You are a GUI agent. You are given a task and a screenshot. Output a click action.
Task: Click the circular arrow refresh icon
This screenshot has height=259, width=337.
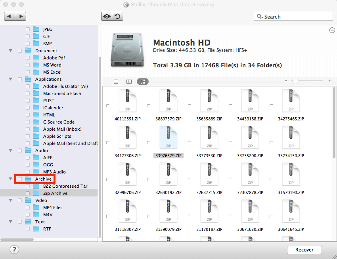(118, 16)
